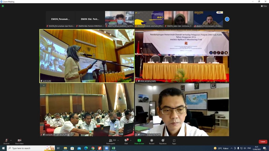Viewport: 269px width, 151px height.
Task: Expand the arrow next to Participants
Action: (x=118, y=140)
